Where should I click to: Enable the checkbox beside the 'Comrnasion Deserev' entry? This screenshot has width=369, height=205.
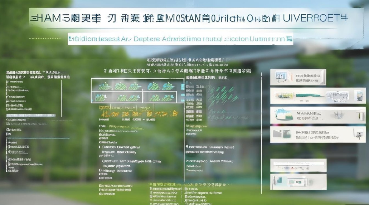pyautogui.click(x=187, y=147)
